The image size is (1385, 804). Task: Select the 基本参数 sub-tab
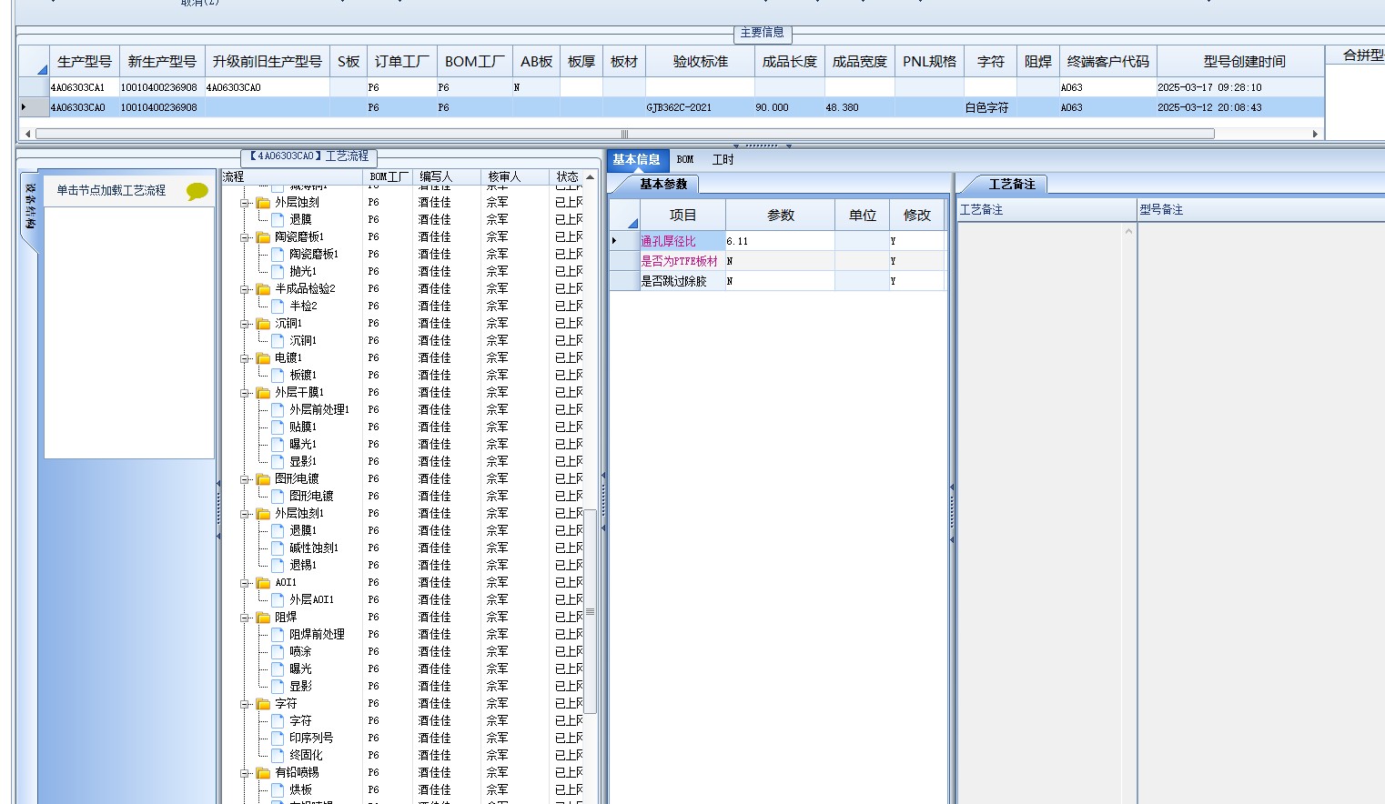pos(663,184)
